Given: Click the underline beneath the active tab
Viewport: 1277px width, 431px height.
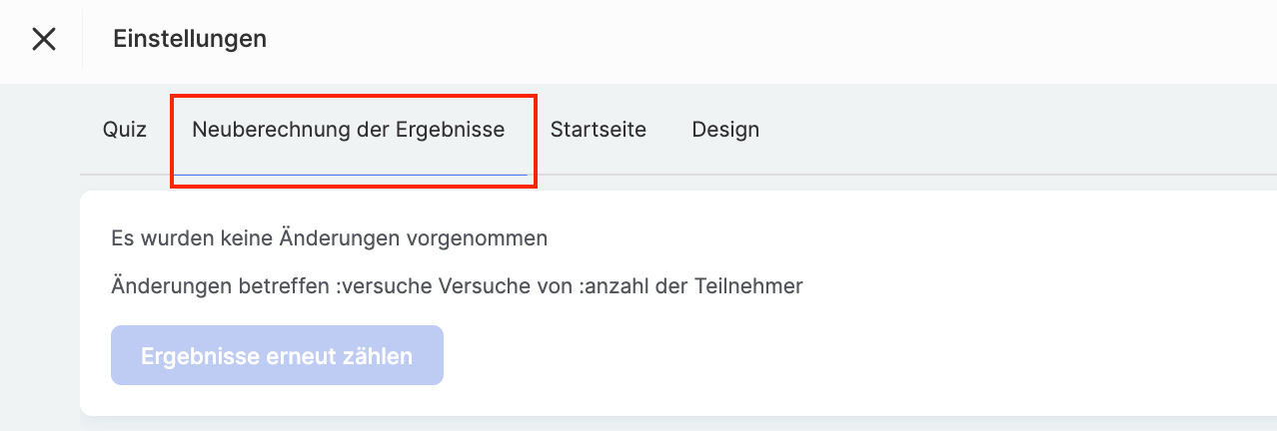Looking at the screenshot, I should click(x=350, y=175).
